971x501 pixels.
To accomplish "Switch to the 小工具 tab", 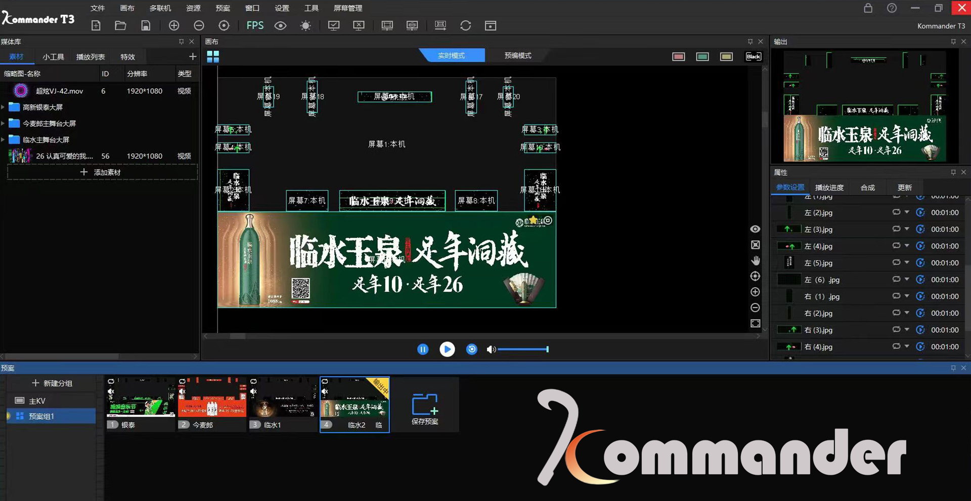I will (x=53, y=57).
